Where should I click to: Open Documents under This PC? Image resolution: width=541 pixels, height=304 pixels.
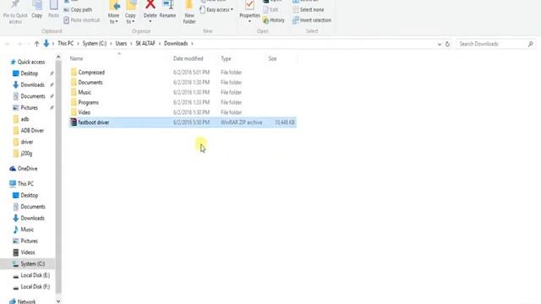33,206
